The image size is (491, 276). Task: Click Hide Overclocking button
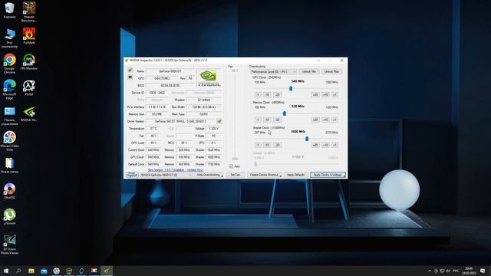tap(209, 175)
